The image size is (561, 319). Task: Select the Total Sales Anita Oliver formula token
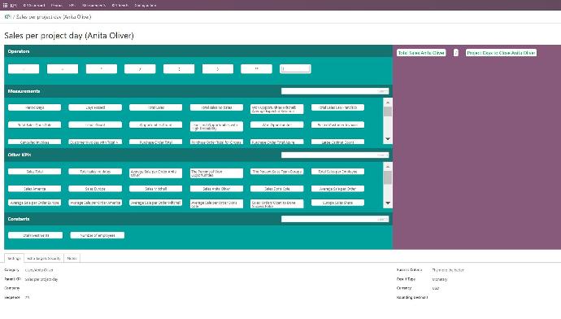tap(421, 53)
